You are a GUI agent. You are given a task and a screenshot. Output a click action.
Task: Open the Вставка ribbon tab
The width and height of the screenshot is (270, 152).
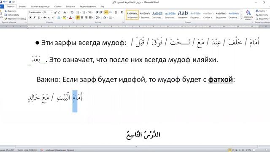pos(23,7)
